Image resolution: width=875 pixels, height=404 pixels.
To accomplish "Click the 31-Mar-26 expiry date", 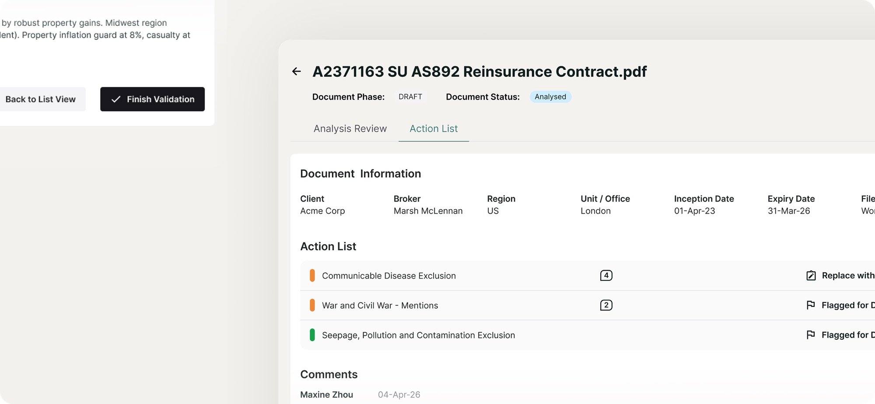I will point(789,211).
